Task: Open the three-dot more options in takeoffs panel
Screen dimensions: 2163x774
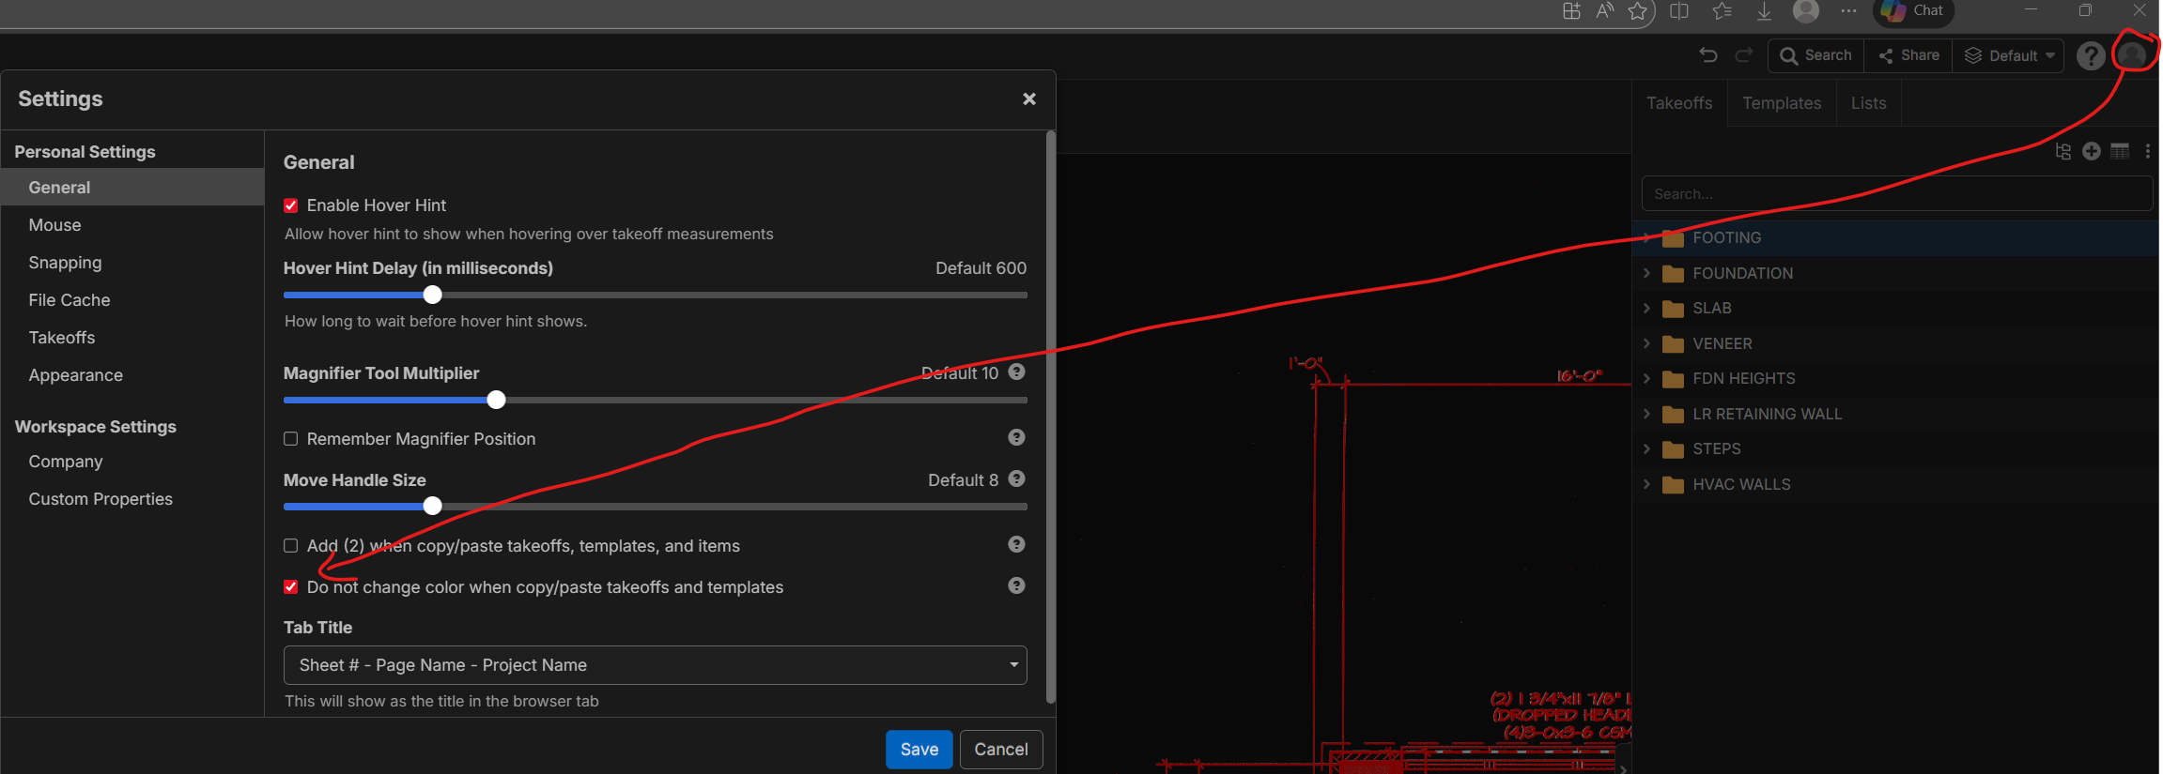Action: (x=2147, y=151)
